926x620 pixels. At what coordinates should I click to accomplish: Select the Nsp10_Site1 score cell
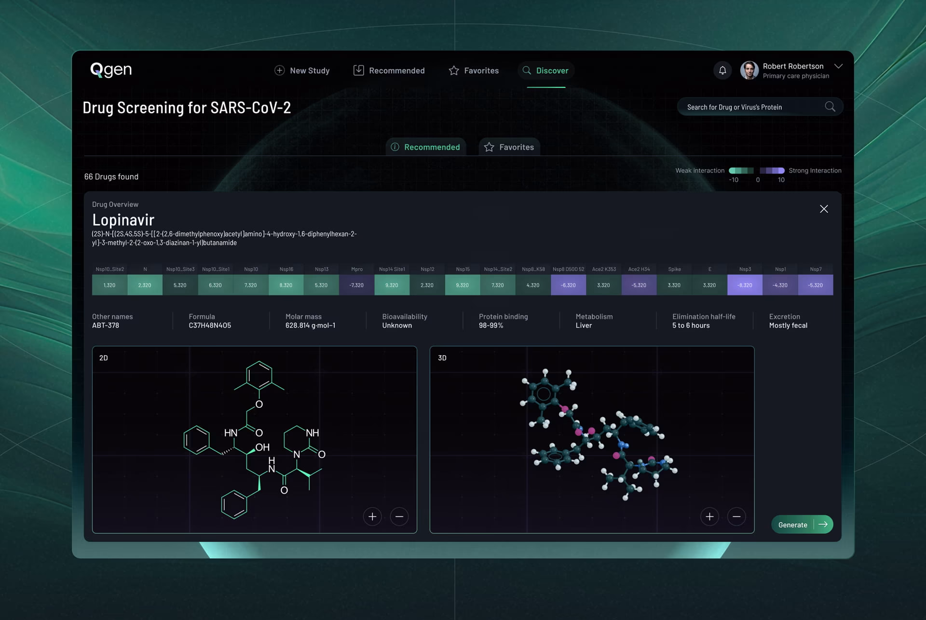pos(215,285)
